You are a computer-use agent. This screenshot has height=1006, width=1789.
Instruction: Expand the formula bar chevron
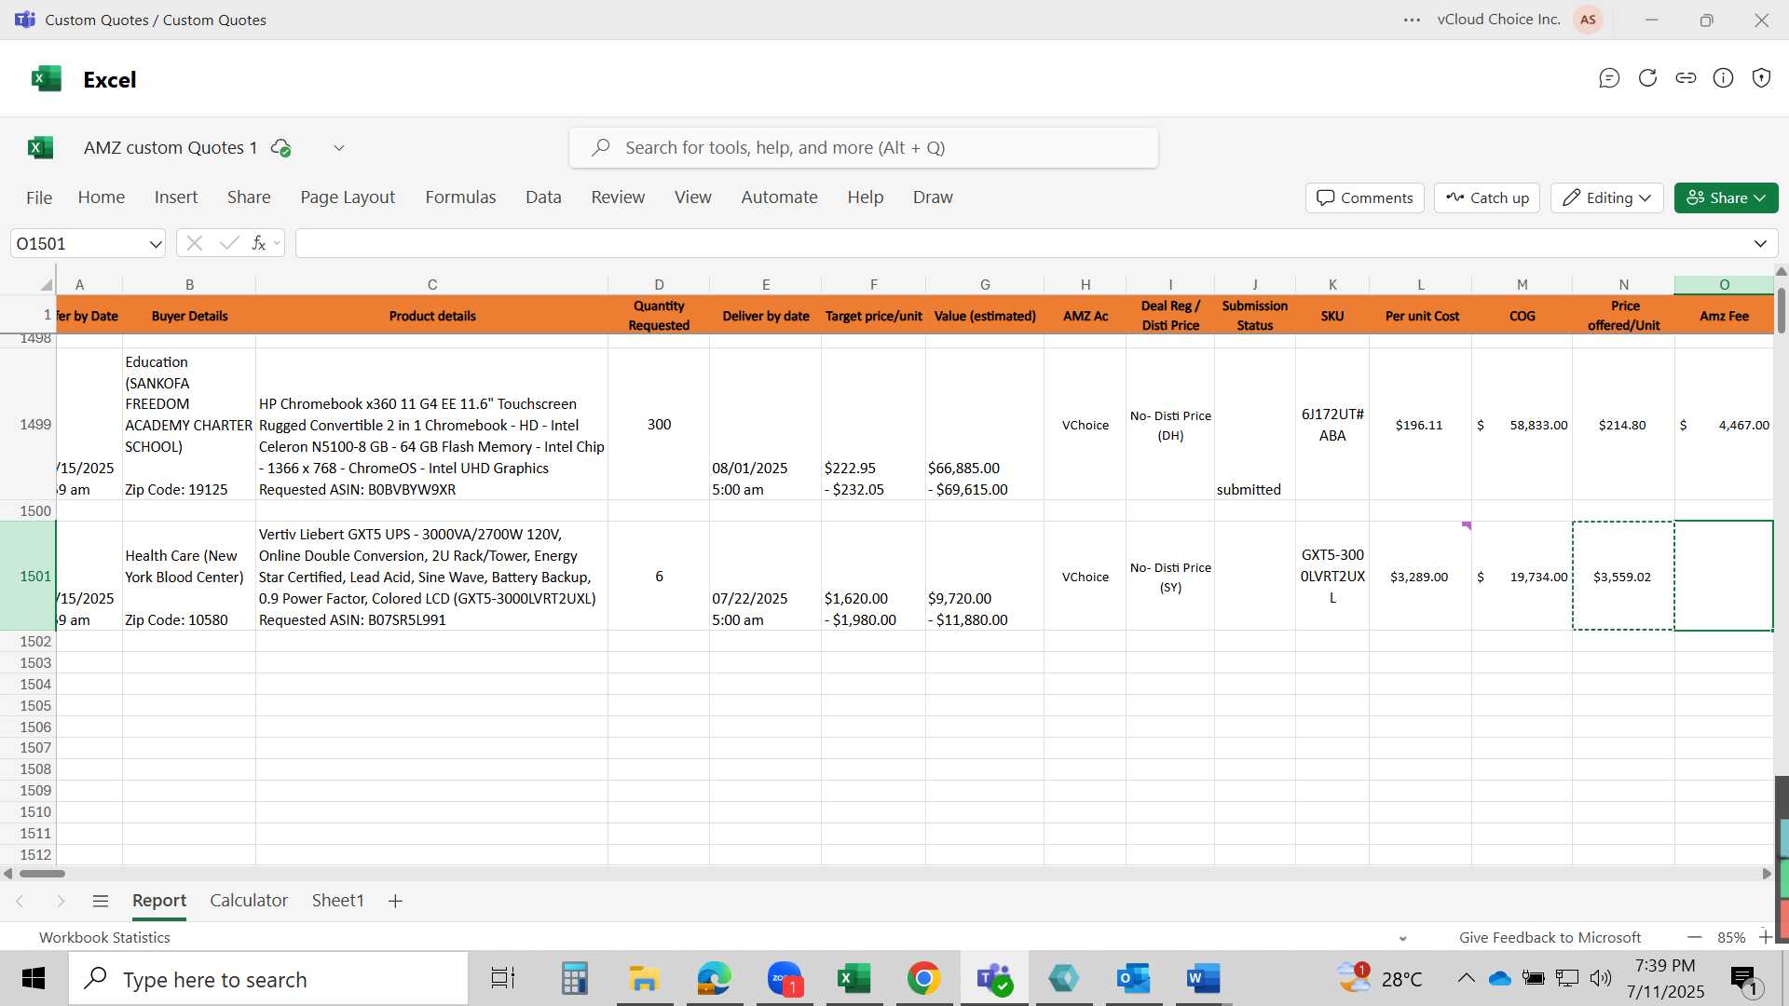click(1760, 243)
